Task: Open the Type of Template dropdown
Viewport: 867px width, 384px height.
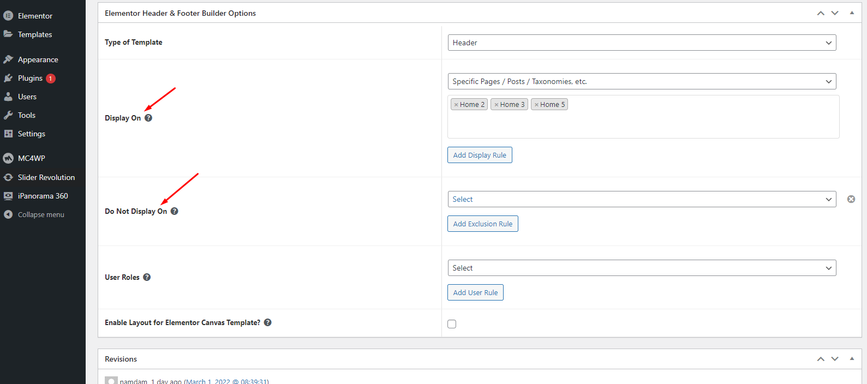Action: (642, 43)
